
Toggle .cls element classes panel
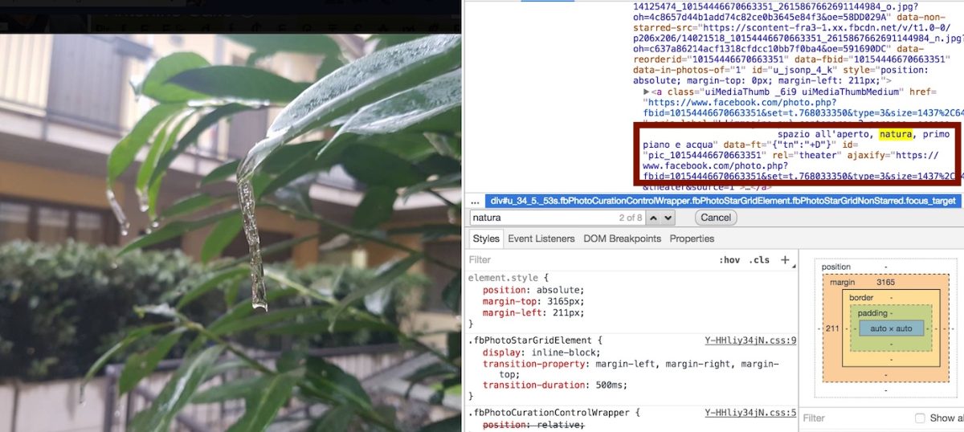pyautogui.click(x=759, y=260)
